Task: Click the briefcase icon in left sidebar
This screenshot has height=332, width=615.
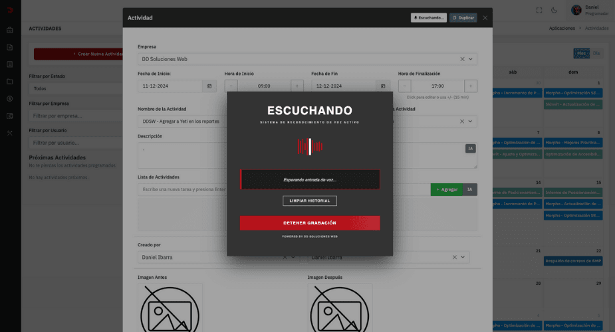Action: (x=10, y=30)
